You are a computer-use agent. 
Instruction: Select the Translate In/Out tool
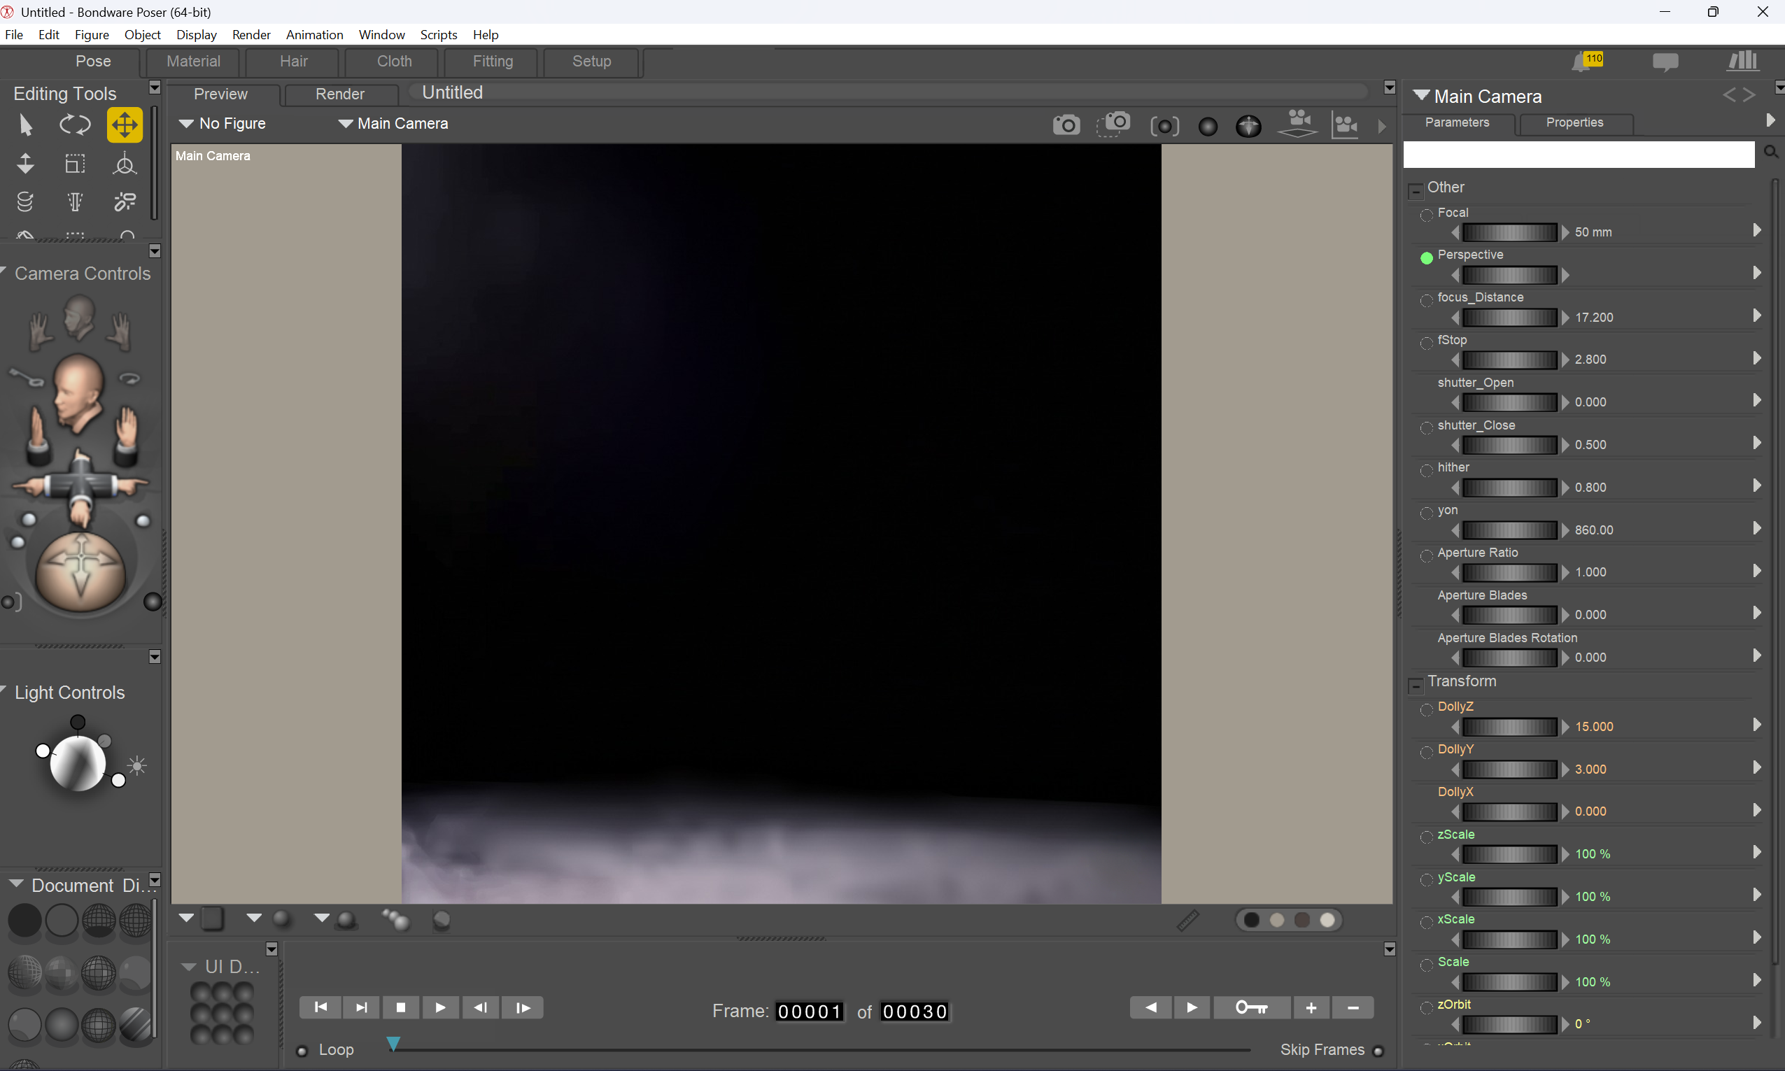25,164
